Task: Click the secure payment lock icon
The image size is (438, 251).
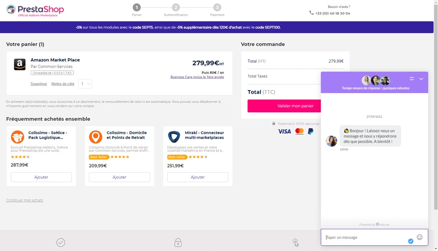Action: tap(274, 123)
